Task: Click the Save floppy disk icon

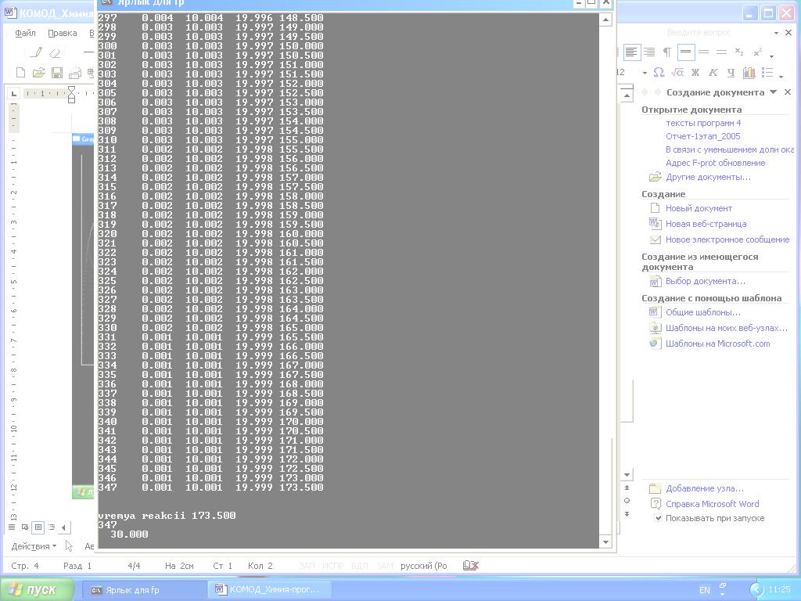Action: tap(56, 73)
